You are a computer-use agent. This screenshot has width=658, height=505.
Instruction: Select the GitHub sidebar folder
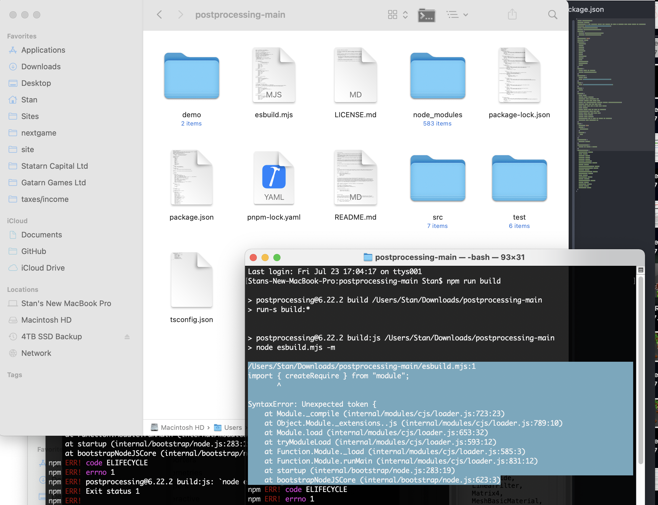click(x=34, y=251)
